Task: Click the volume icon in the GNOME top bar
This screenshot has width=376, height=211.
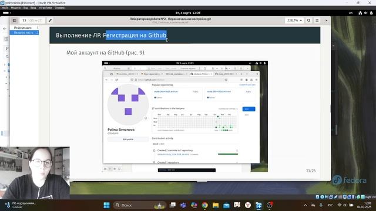Action: coord(365,13)
